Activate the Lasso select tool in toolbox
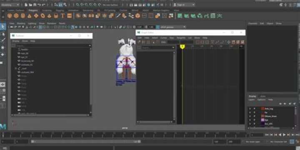 tap(3, 34)
